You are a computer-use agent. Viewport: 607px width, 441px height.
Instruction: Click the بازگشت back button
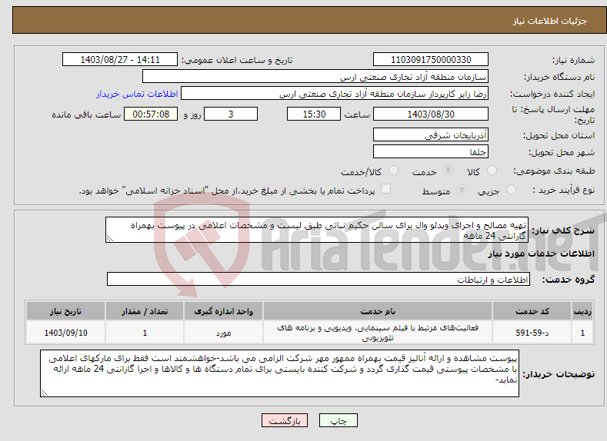click(x=285, y=420)
